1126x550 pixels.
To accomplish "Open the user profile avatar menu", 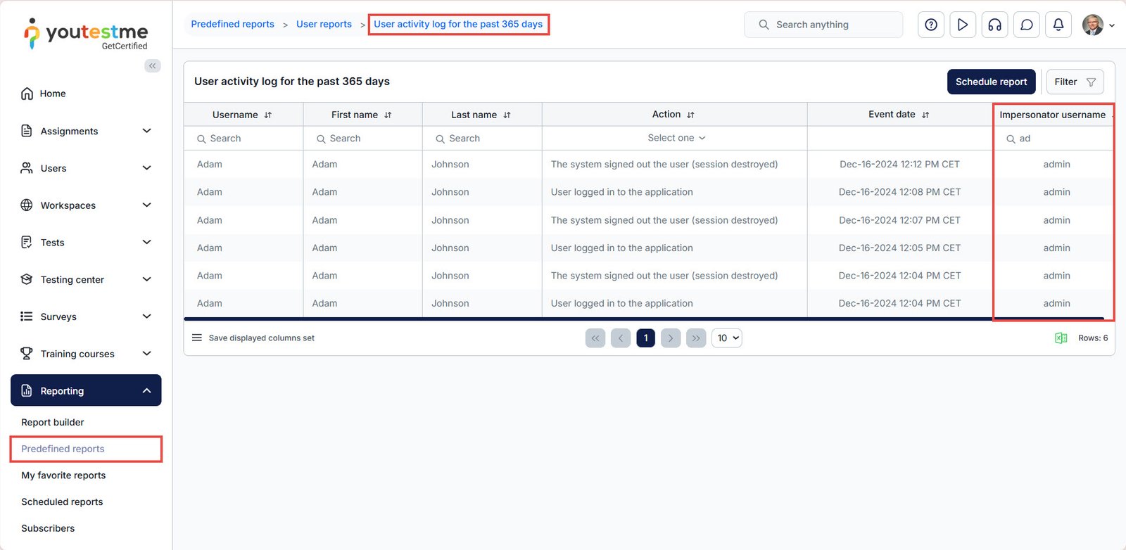I will tap(1096, 25).
